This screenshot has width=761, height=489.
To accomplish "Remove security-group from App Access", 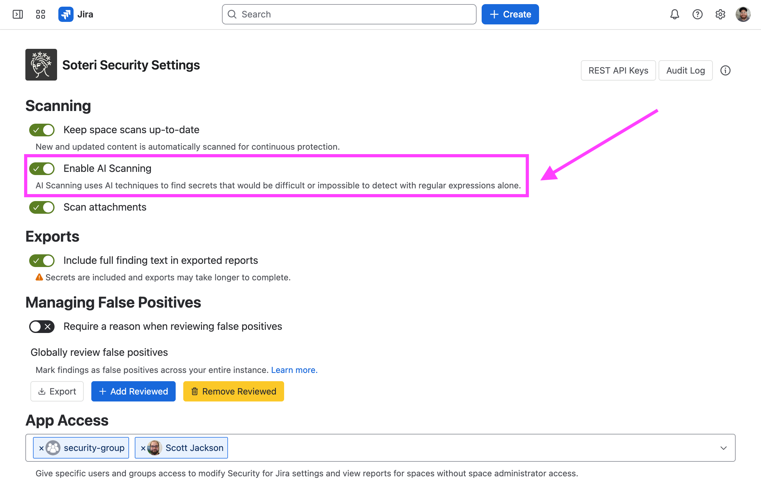I will point(41,448).
